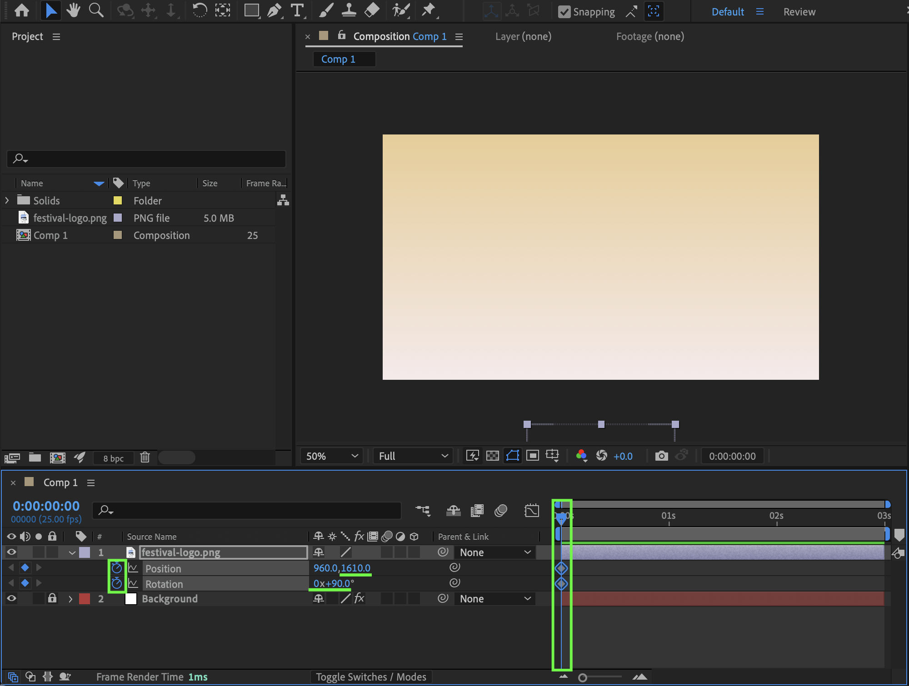Select the Zoom magnifier tool
The width and height of the screenshot is (909, 686).
(96, 10)
